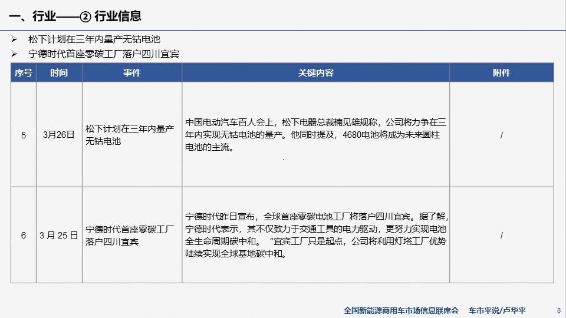This screenshot has width=566, height=318.
Task: Click the attachment cell '/' in row 5
Action: (x=502, y=135)
